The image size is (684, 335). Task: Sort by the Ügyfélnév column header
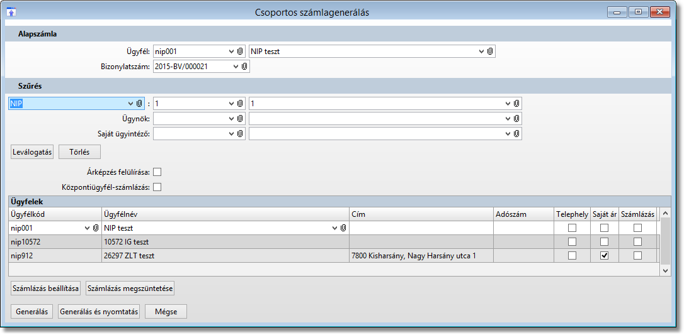click(x=225, y=214)
